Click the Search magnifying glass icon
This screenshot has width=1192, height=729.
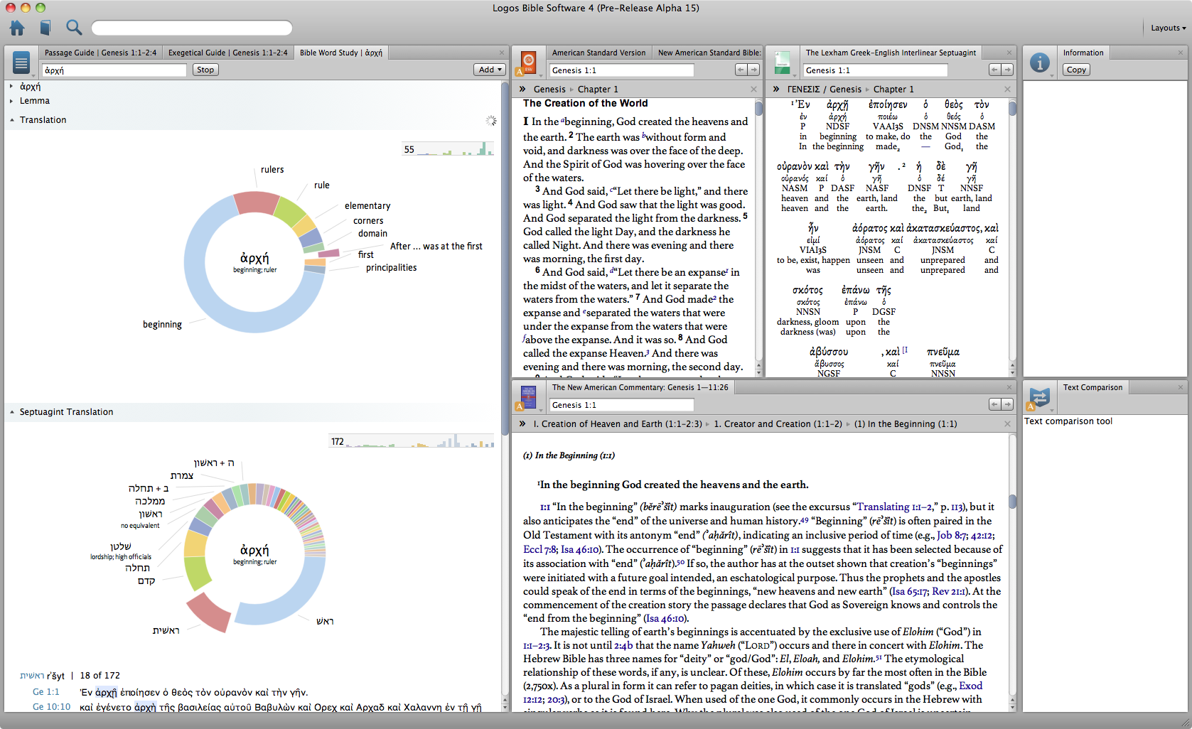(74, 28)
